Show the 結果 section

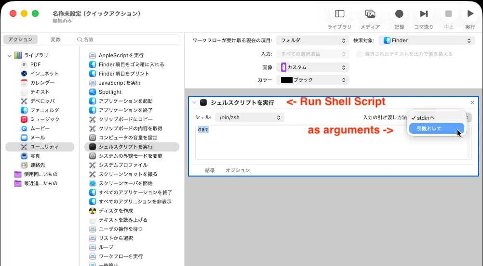210,170
